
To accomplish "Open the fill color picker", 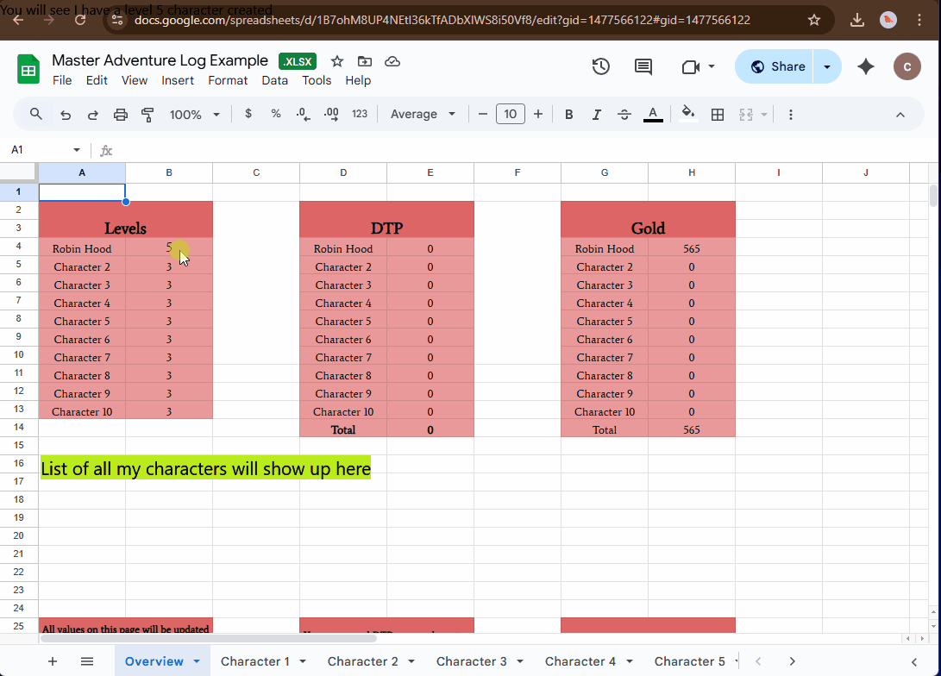I will pyautogui.click(x=688, y=113).
